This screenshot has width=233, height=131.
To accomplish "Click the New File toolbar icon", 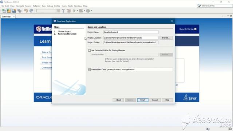I will coord(4,11).
